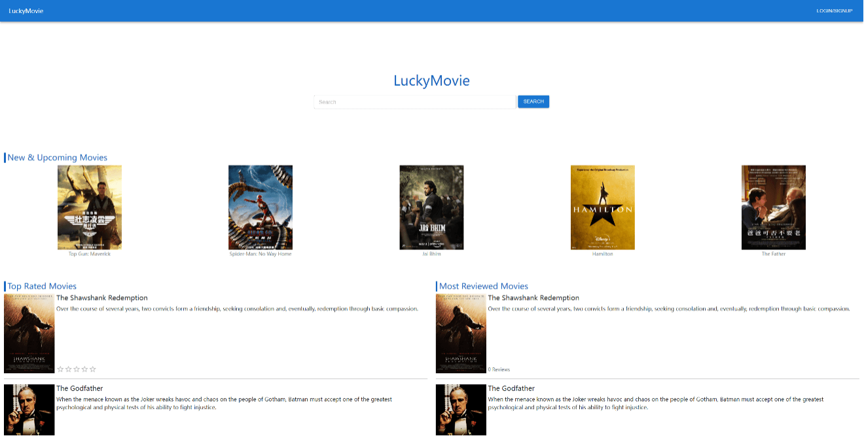864x438 pixels.
Task: Click the first rating star for Shawshank Redemption
Action: [x=61, y=369]
